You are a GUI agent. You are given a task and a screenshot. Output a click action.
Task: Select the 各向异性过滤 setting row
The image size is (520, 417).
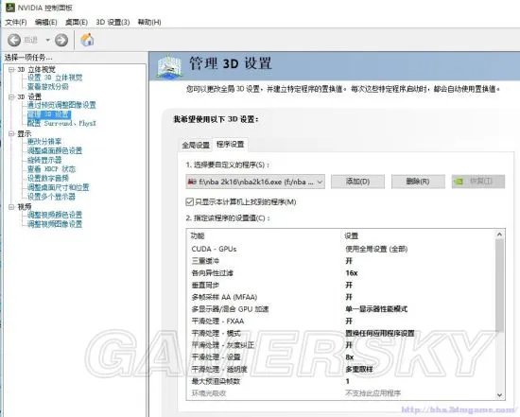pos(341,273)
